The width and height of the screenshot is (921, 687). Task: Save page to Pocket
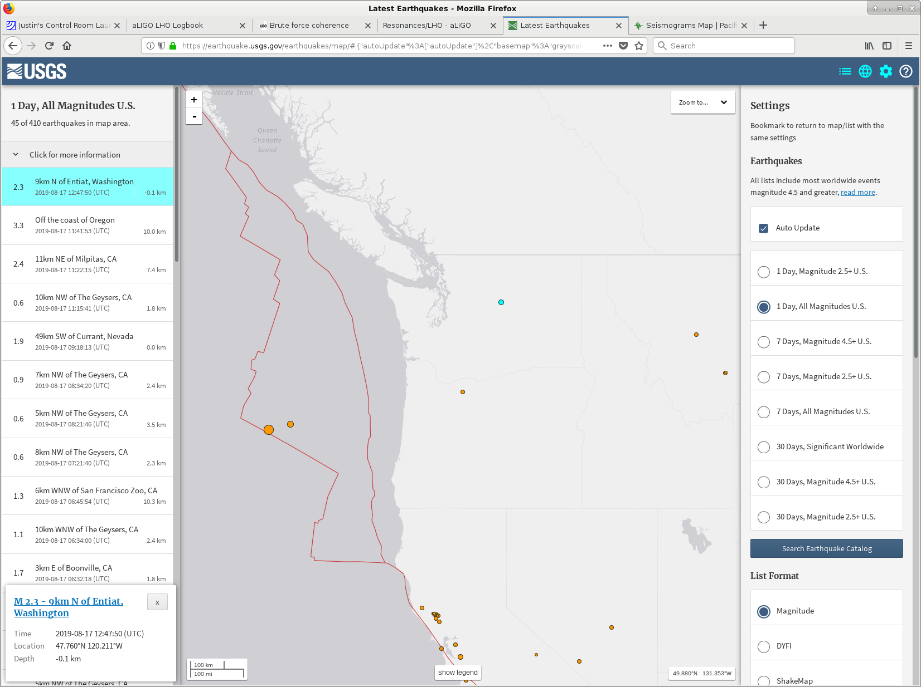(623, 46)
